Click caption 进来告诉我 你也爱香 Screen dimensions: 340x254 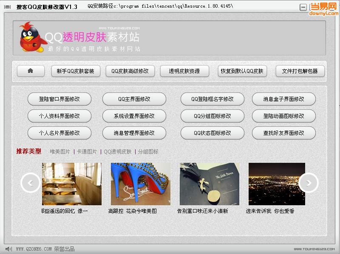pos(270,211)
